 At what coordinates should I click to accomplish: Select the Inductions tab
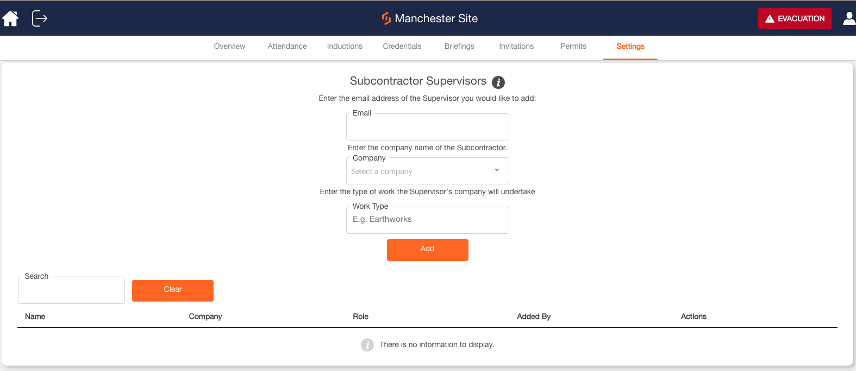point(345,46)
